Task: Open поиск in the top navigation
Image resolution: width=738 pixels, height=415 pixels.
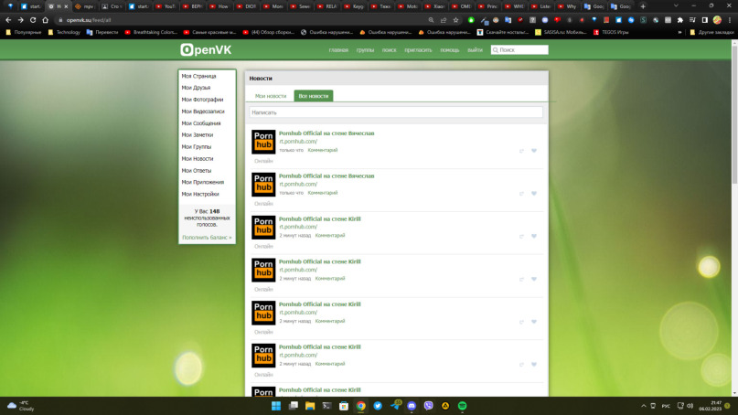Action: (x=390, y=50)
